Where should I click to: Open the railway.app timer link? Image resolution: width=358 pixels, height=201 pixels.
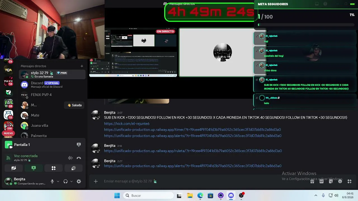tap(192, 130)
